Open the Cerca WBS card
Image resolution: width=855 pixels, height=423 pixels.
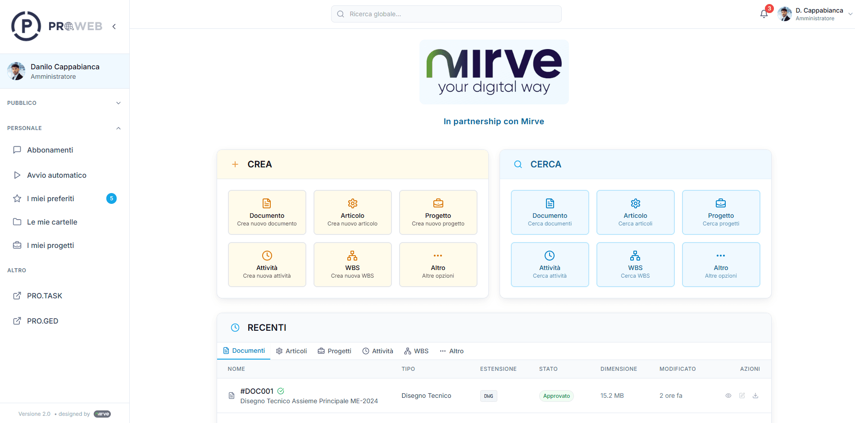pyautogui.click(x=636, y=265)
